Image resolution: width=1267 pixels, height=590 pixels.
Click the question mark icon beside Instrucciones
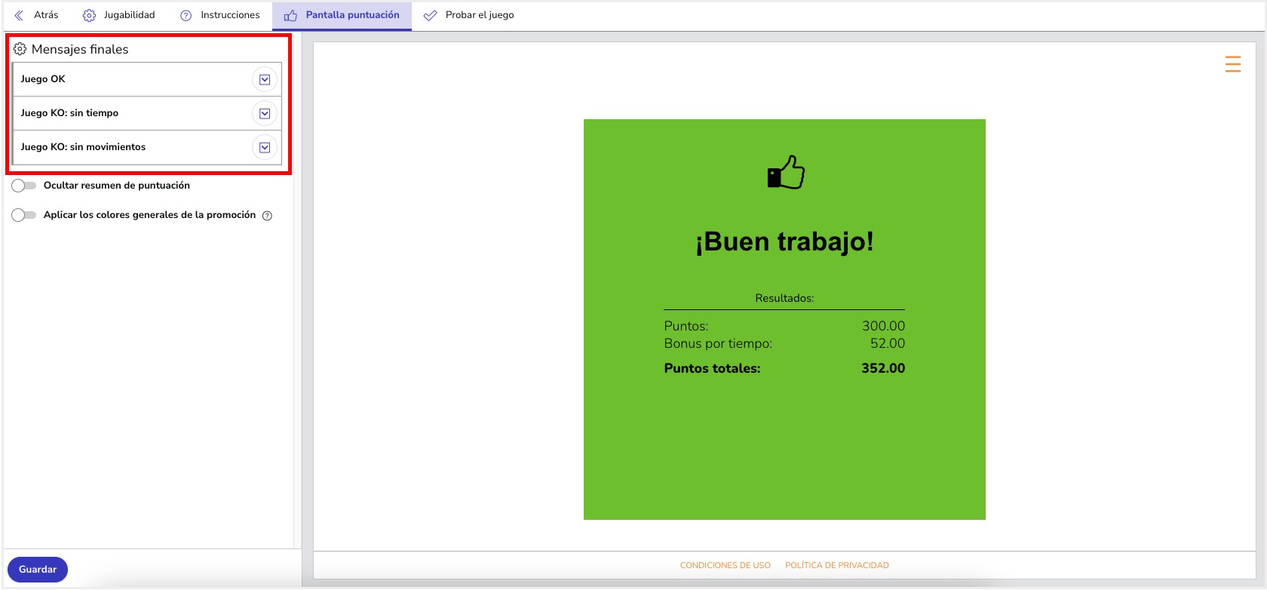tap(186, 15)
